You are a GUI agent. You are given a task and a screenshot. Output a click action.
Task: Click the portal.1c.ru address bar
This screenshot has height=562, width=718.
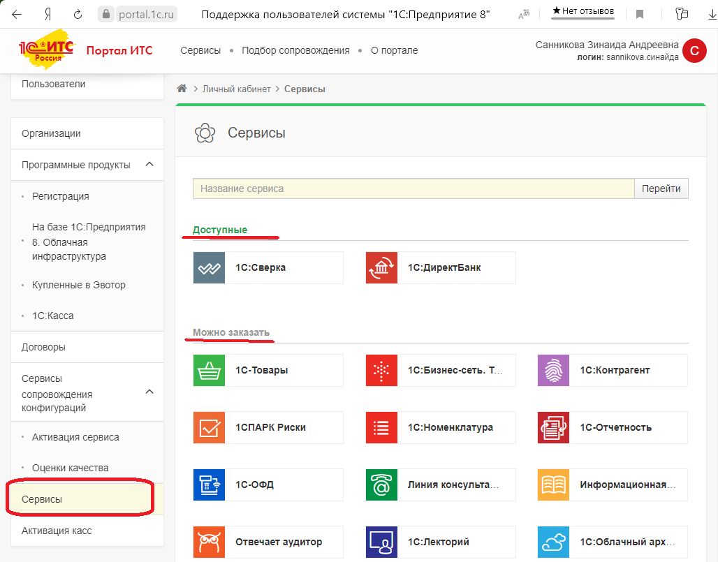point(147,15)
